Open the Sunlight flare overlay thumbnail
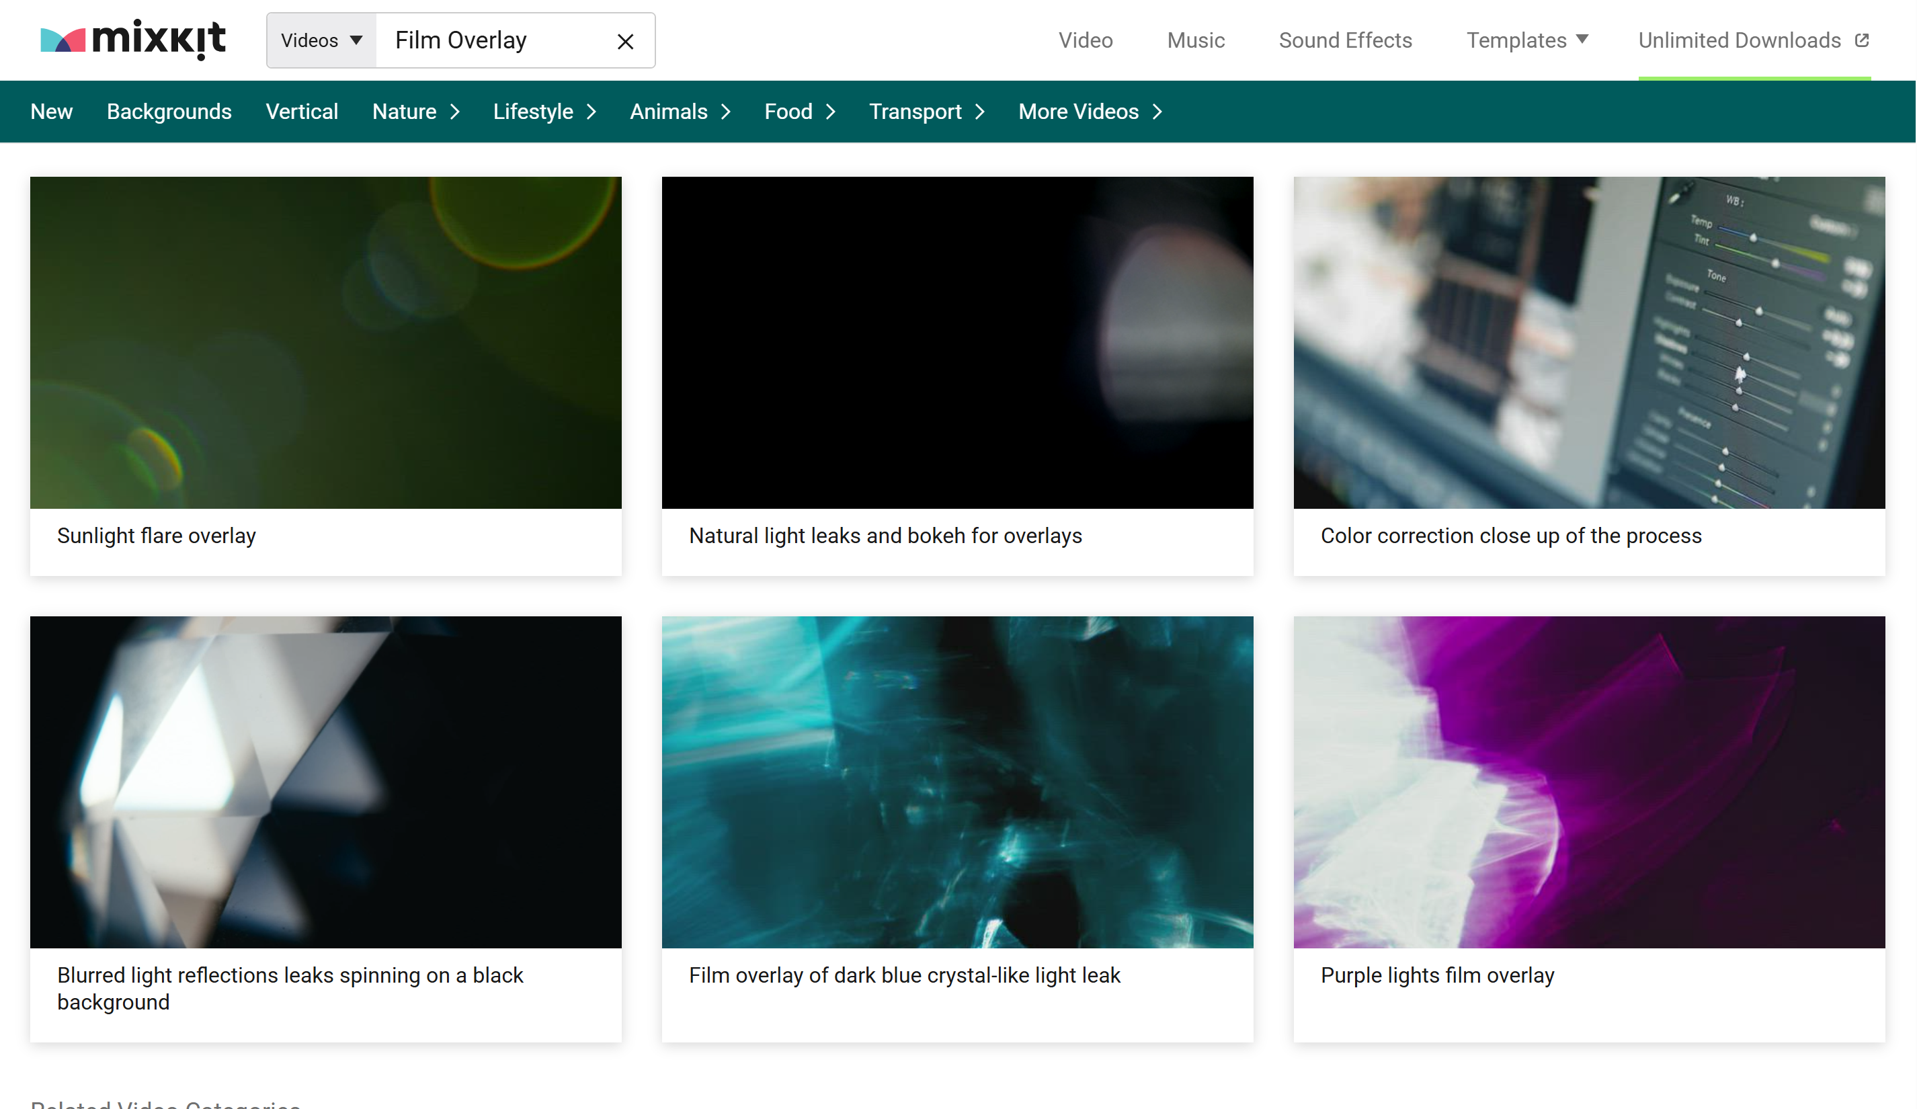The height and width of the screenshot is (1109, 1917). (325, 342)
